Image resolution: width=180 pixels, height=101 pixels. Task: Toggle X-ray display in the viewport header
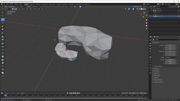point(138,9)
